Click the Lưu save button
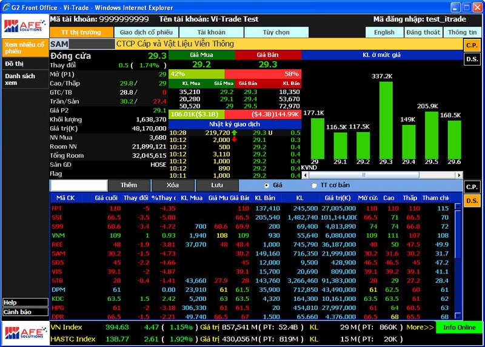 pyautogui.click(x=217, y=185)
